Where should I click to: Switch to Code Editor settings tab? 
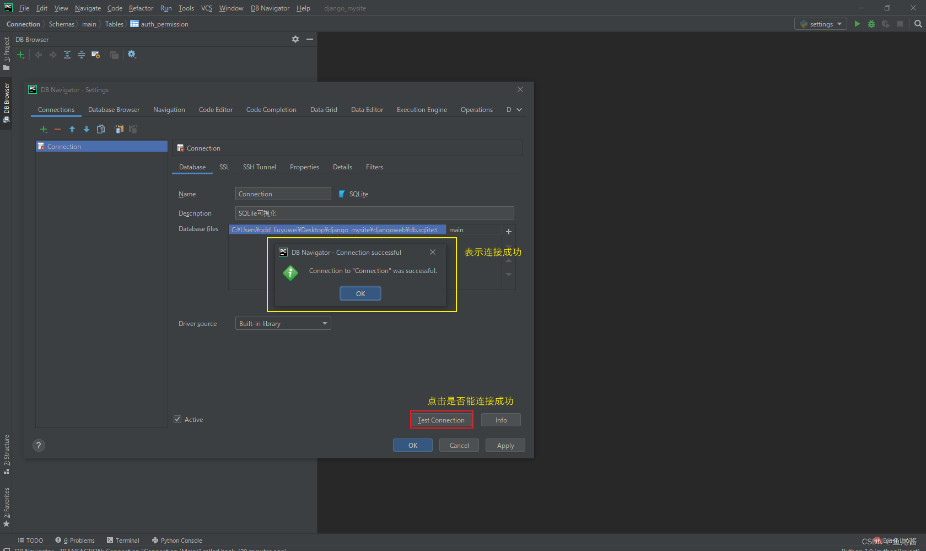tap(216, 110)
